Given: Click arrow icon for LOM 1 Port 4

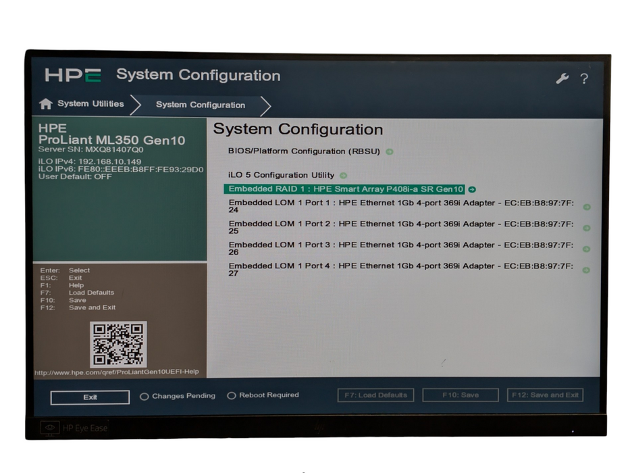Looking at the screenshot, I should point(586,270).
